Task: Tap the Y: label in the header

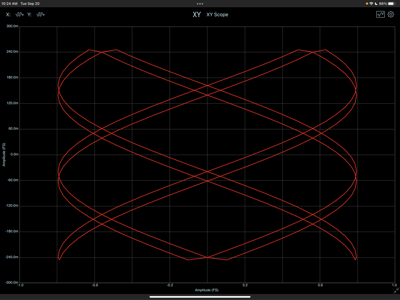Action: [x=29, y=14]
